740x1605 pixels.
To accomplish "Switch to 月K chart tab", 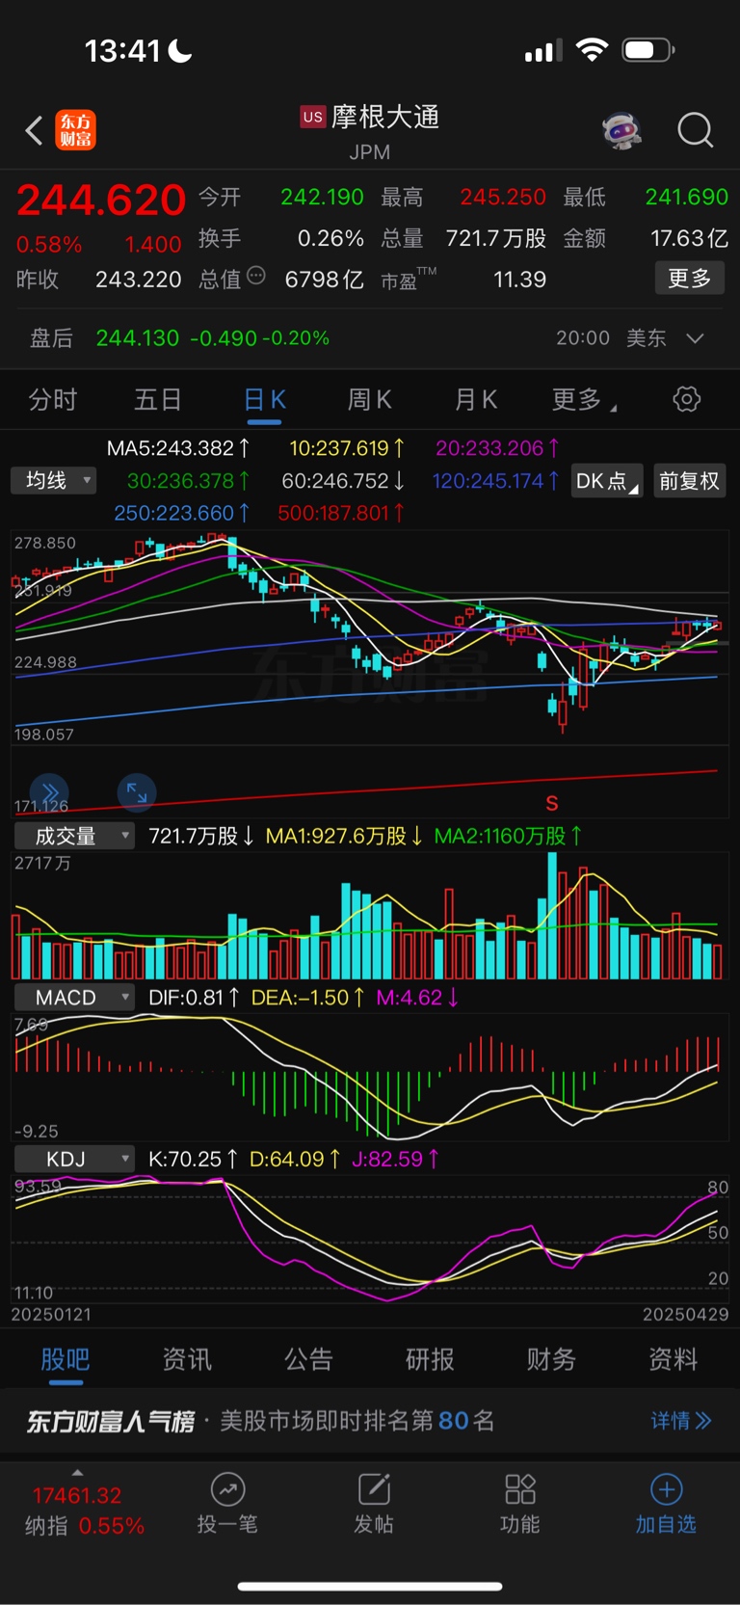I will tap(476, 399).
